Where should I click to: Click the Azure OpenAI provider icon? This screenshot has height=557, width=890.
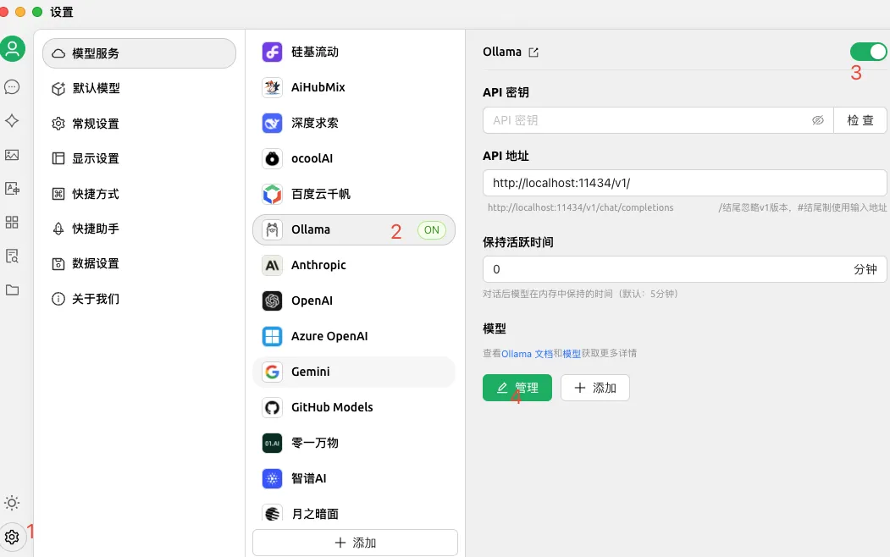273,336
